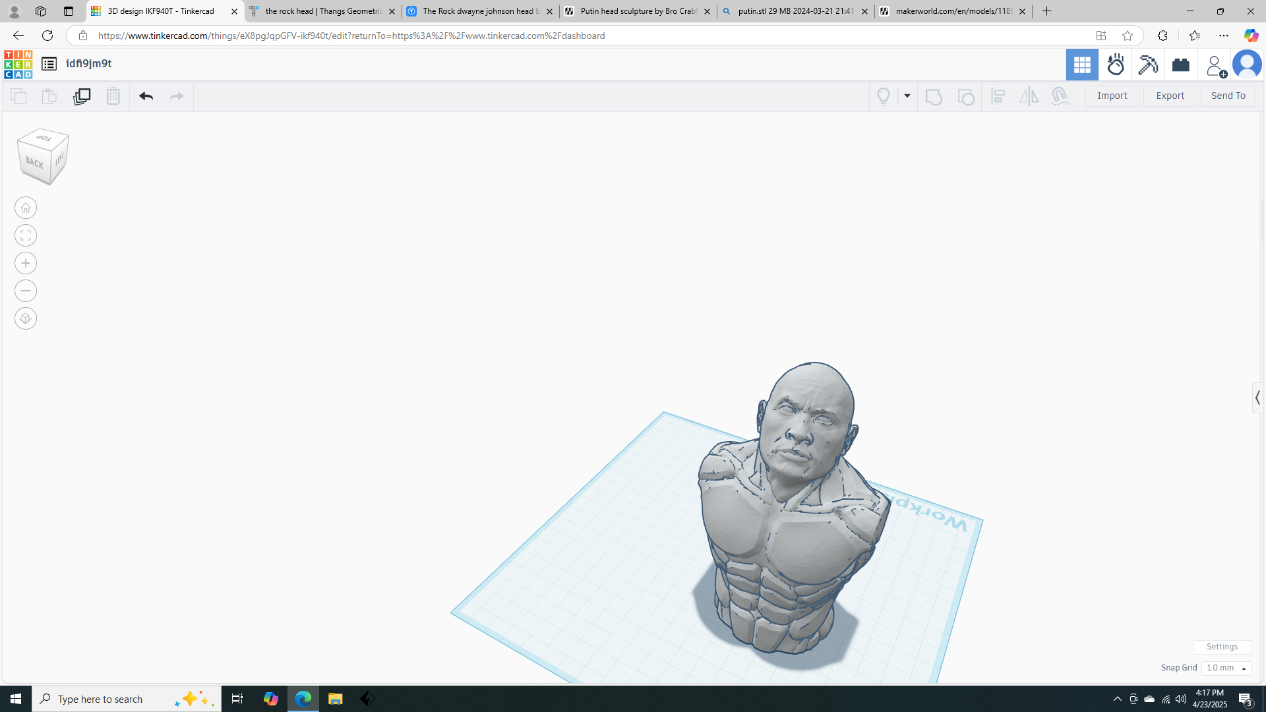
Task: Invite collaborator via add-person icon
Action: (x=1215, y=65)
